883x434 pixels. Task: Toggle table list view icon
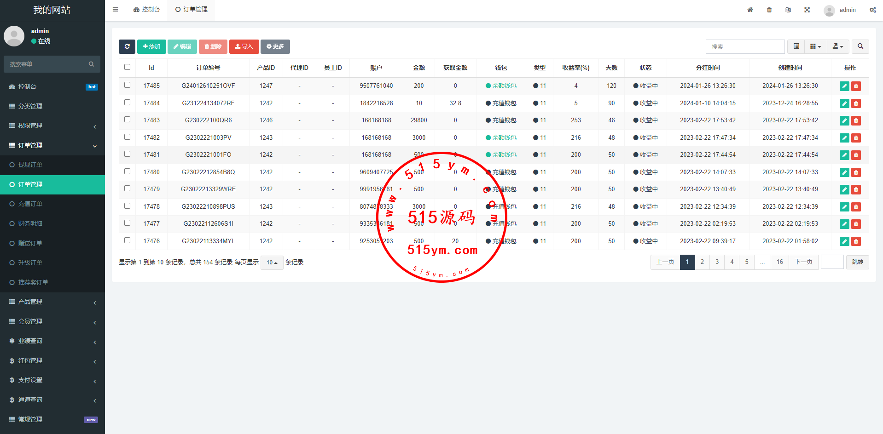pyautogui.click(x=796, y=46)
